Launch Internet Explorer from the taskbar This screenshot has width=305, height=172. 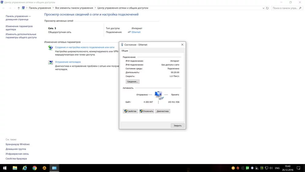pos(25,168)
